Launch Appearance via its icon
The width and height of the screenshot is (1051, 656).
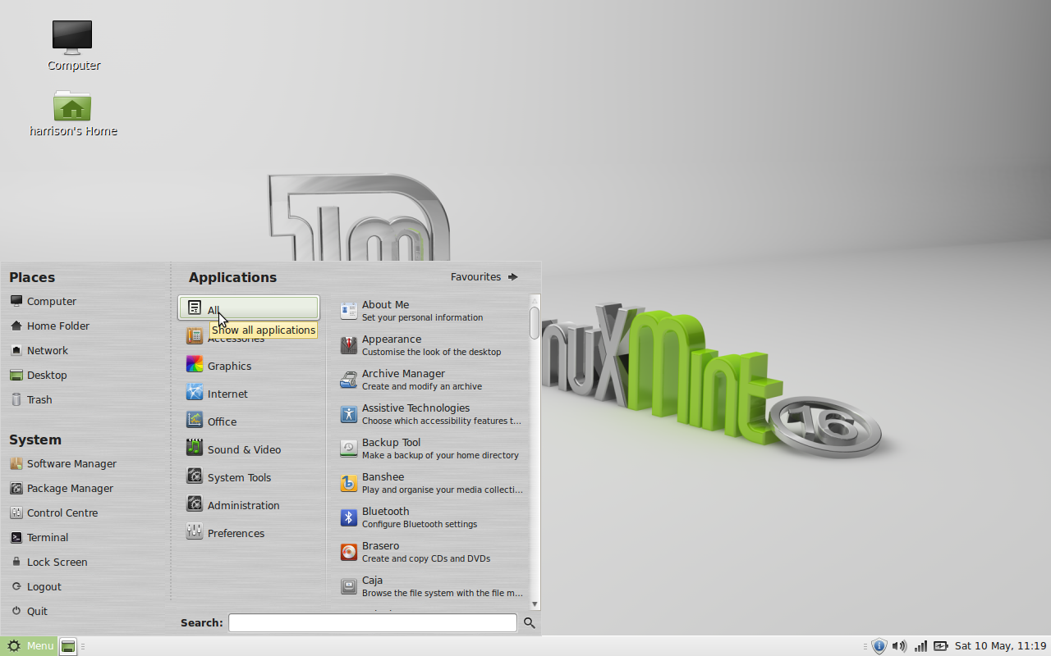click(349, 345)
